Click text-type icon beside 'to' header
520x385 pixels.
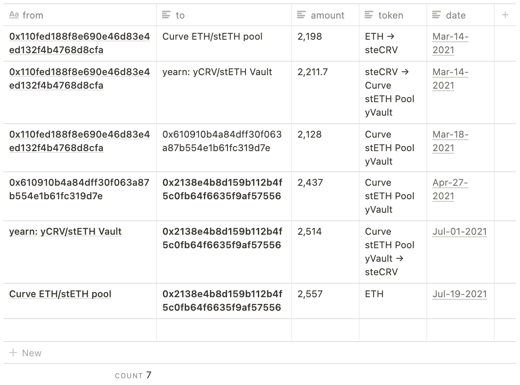(x=166, y=15)
